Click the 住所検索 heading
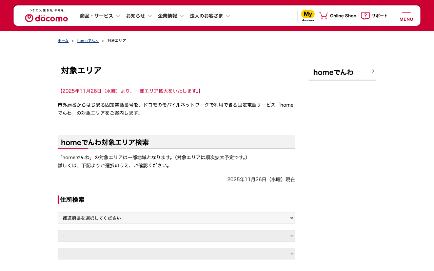 pyautogui.click(x=72, y=200)
